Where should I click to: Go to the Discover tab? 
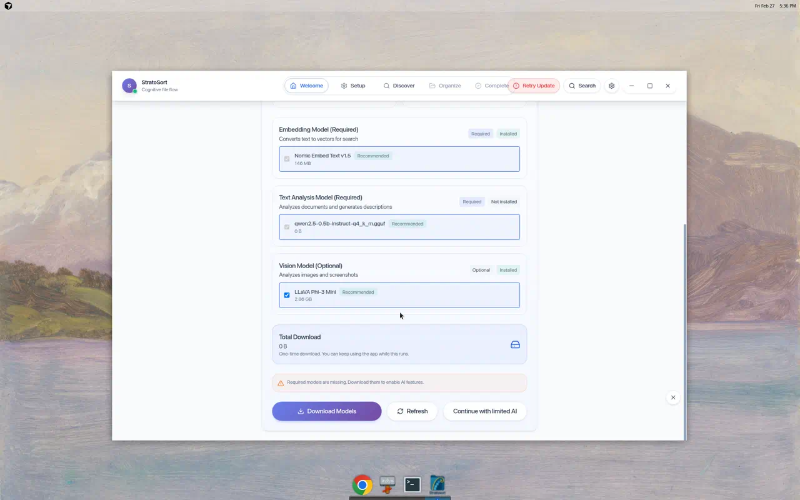(x=399, y=86)
